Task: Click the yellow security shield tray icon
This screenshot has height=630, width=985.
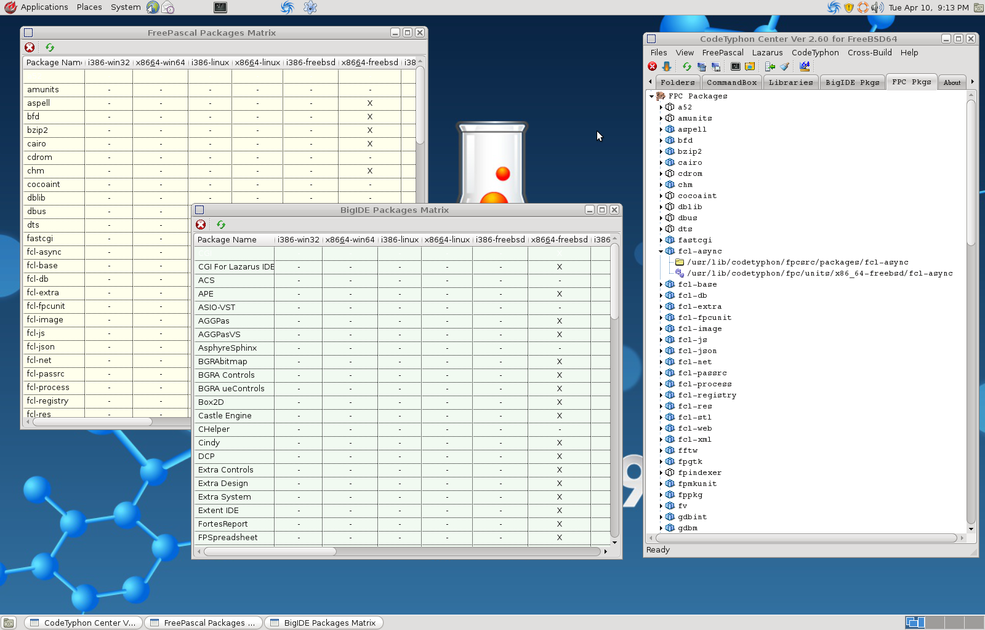Action: [849, 7]
